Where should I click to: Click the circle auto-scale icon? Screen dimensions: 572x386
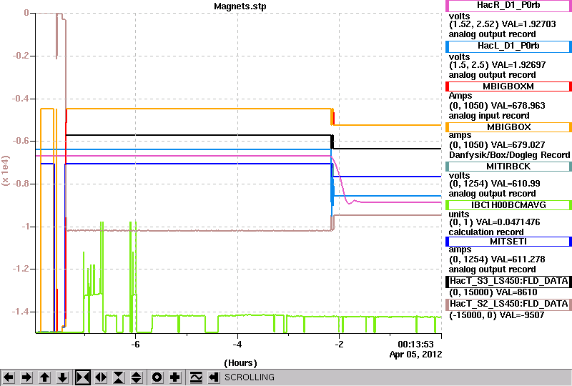[157, 377]
